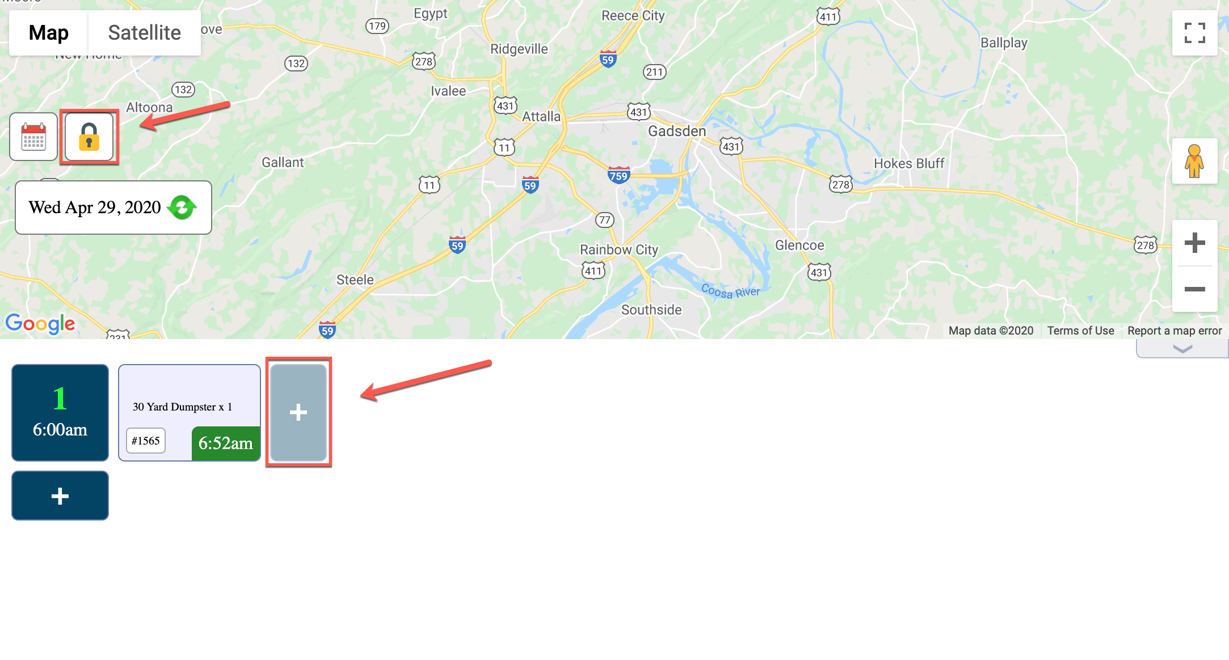Click the gray plus tile to add stop

click(x=298, y=412)
